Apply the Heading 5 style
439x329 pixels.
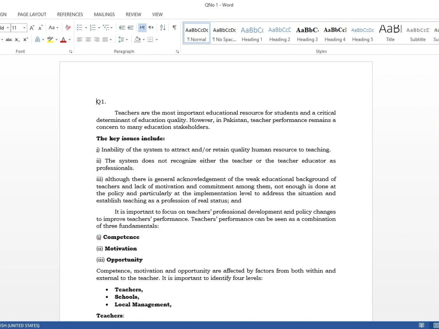[363, 34]
